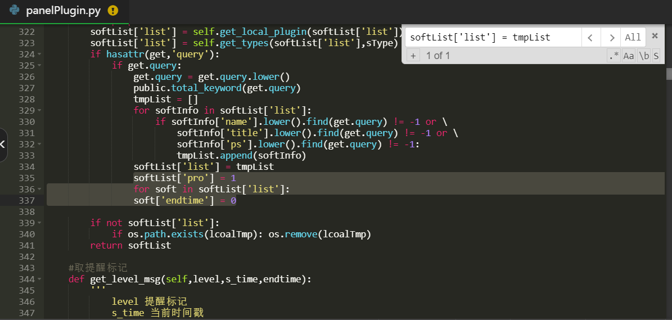Click the search text input field
Screen dimensions: 672x320
492,38
